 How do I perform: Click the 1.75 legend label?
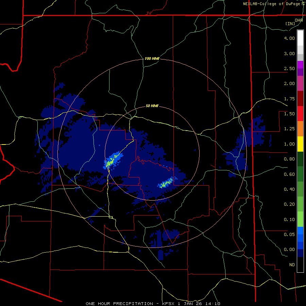pos(289,99)
